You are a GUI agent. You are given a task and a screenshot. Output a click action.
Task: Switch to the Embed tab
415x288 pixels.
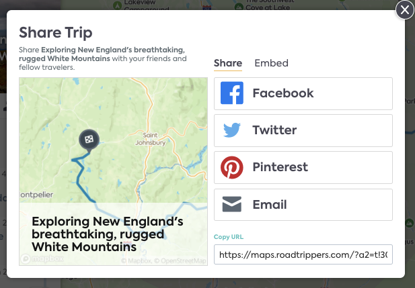[x=271, y=63]
